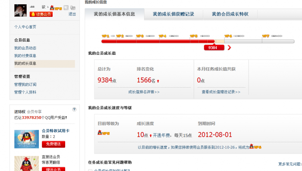Switch to 我的成长值基本信息 tab

point(114,14)
